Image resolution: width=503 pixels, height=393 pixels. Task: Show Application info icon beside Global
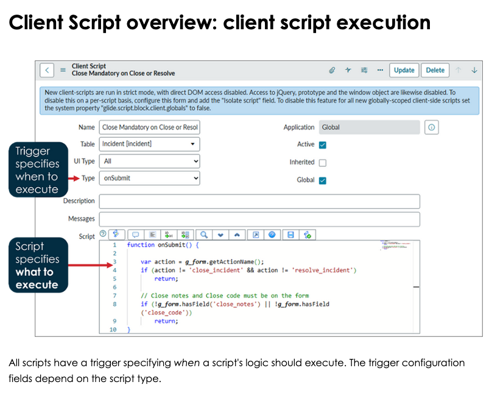tap(432, 127)
